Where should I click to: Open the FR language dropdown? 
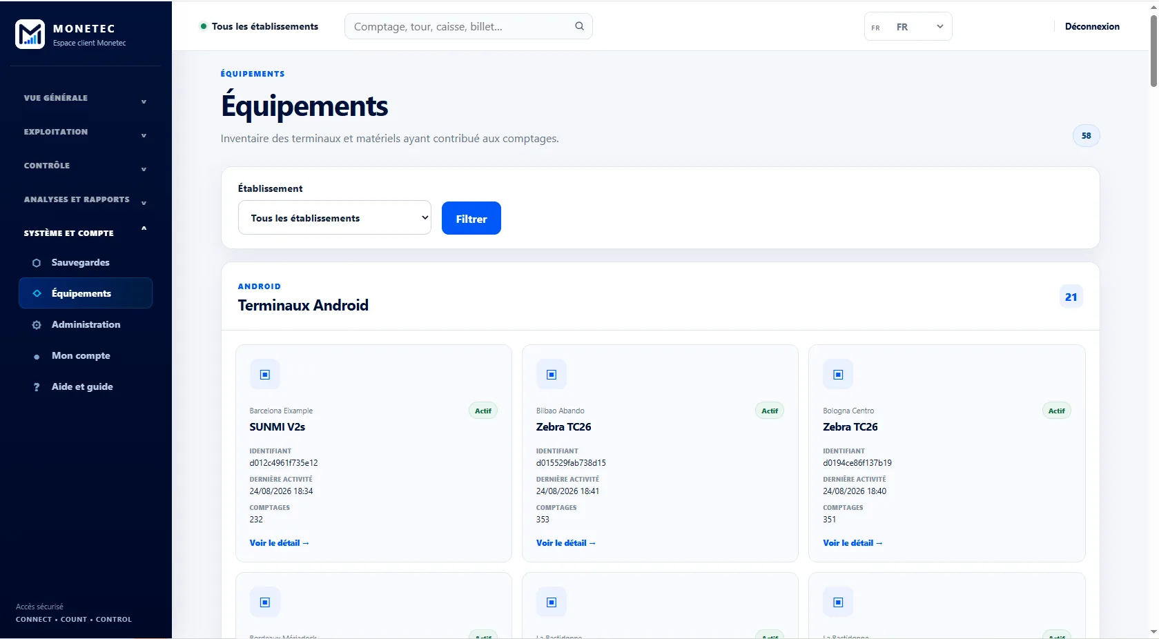[x=908, y=27]
